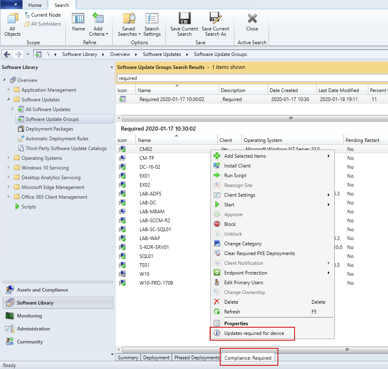Expand Operating Systems folder
Image resolution: width=388 pixels, height=369 pixels.
[9, 158]
